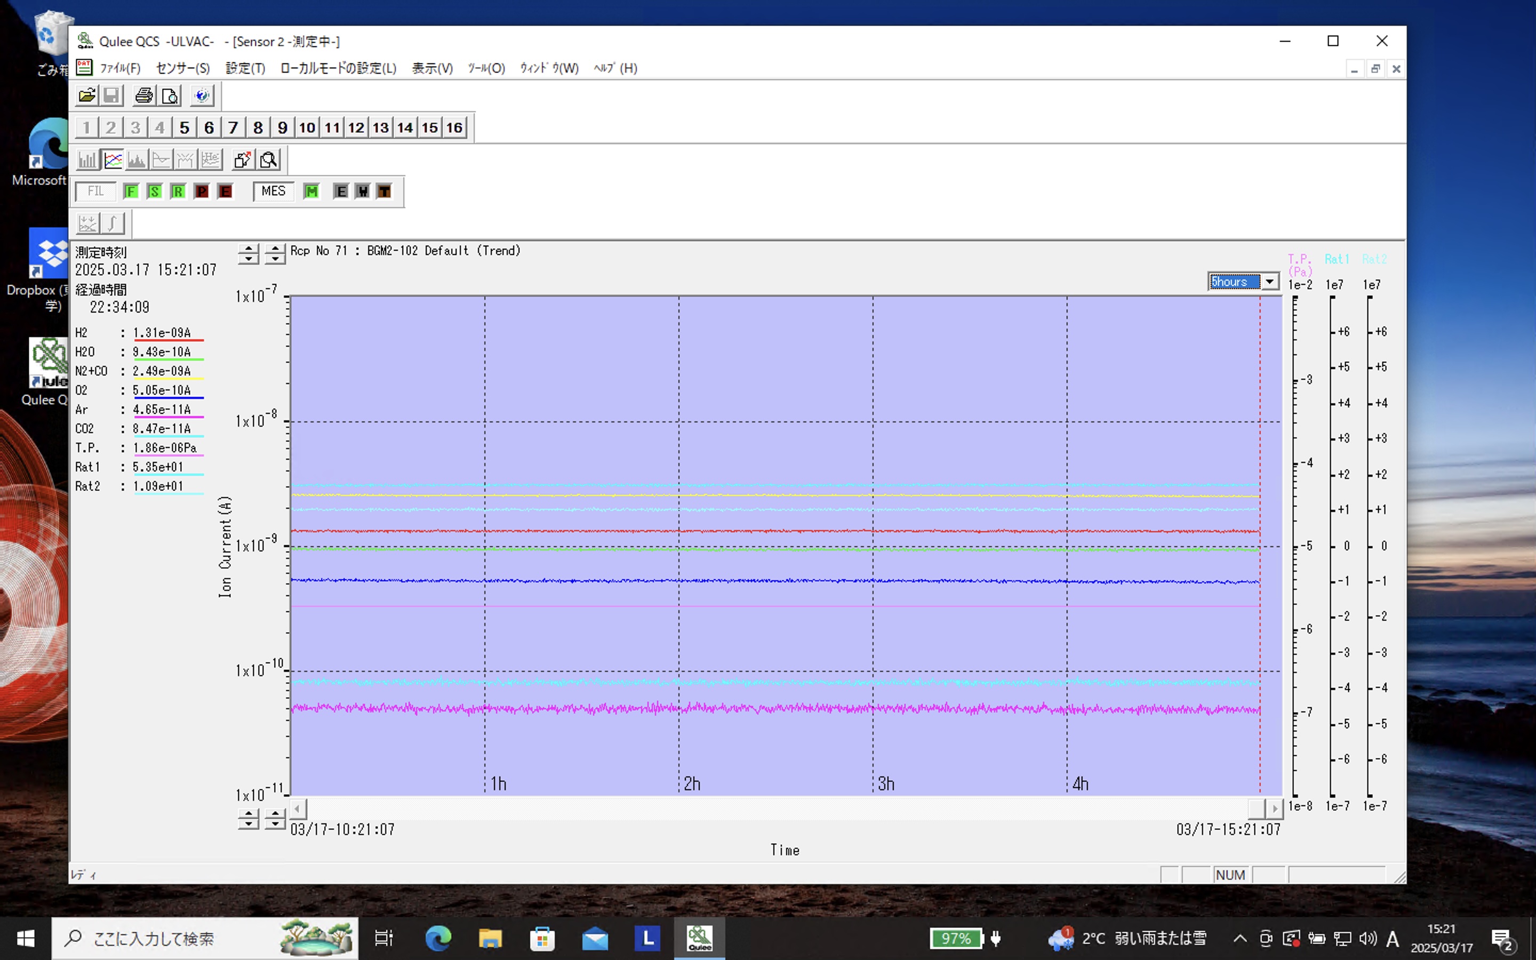
Task: Click the second stepper's up arrow below the Y axis
Action: (275, 814)
